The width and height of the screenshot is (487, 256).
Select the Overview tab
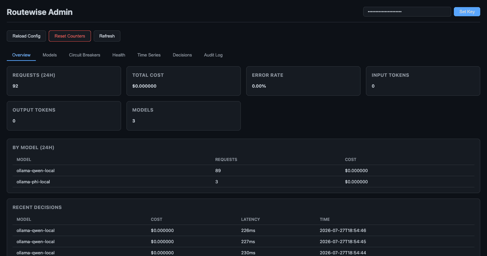21,55
